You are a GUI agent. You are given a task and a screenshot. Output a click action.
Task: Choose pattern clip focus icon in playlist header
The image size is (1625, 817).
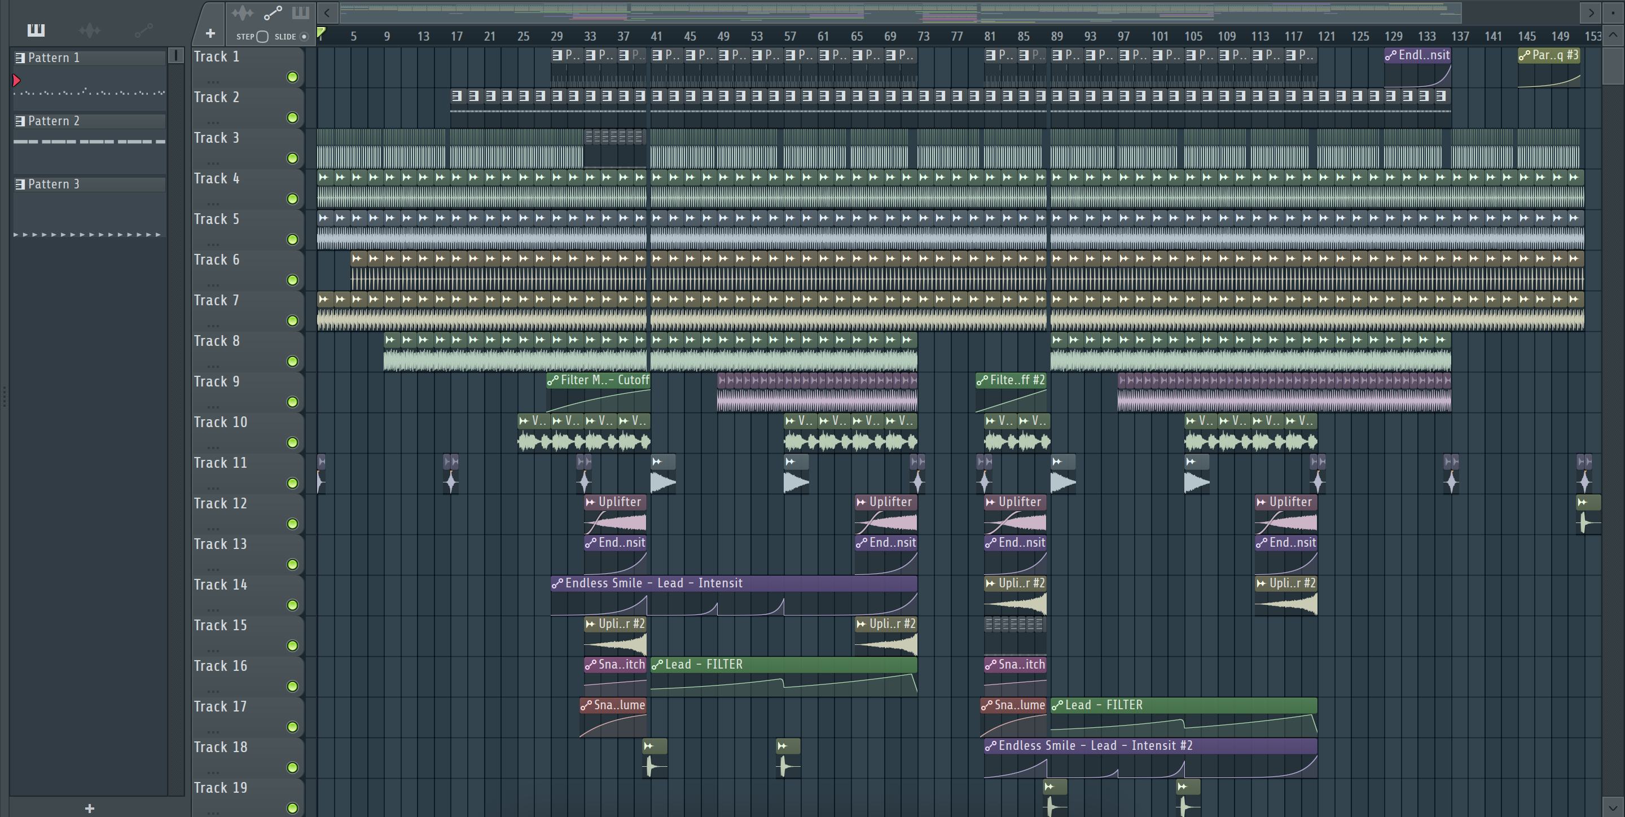[x=300, y=12]
